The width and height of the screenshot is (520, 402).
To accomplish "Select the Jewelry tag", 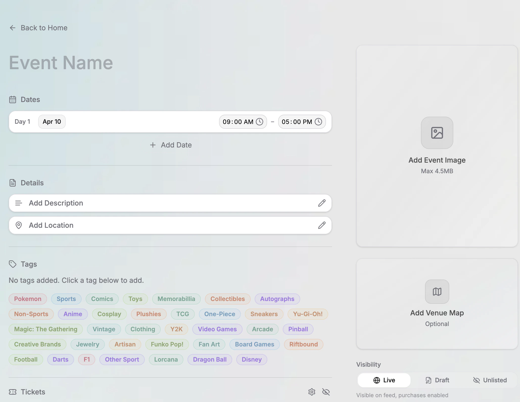I will (88, 344).
